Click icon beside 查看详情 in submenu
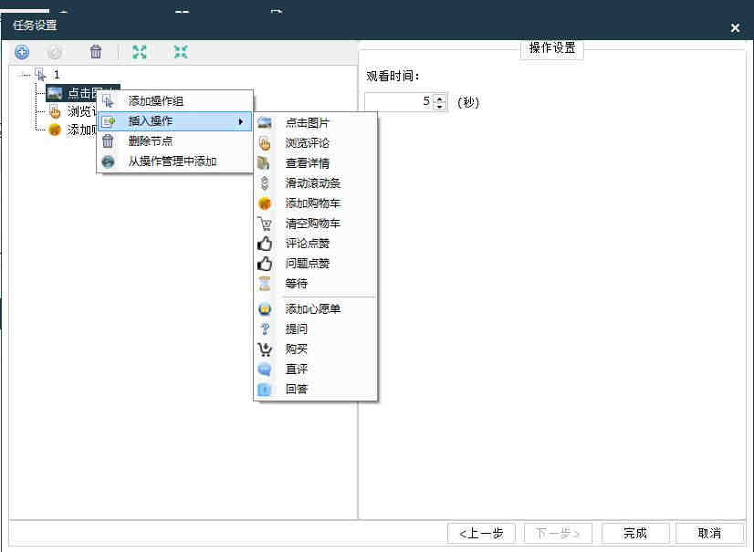The image size is (754, 552). pos(264,163)
